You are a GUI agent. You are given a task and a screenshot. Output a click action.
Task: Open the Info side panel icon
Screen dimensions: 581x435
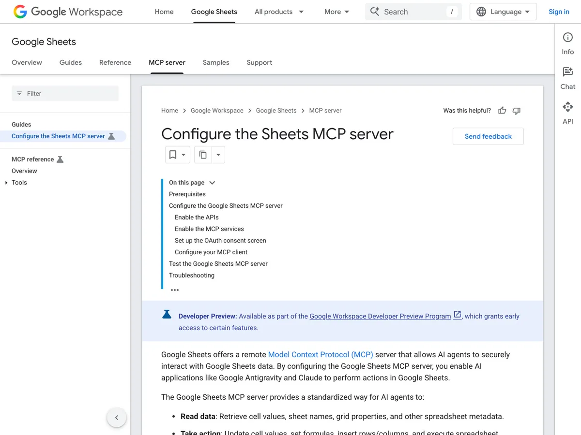(x=568, y=38)
